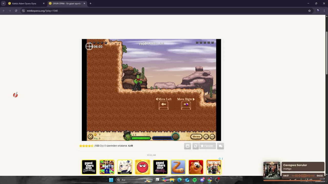Open Outlook from taskbar

(187, 180)
